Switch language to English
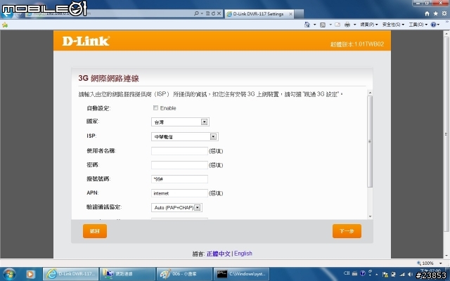 243,254
